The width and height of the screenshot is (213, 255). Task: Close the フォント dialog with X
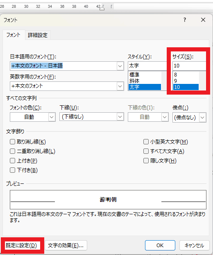[203, 20]
